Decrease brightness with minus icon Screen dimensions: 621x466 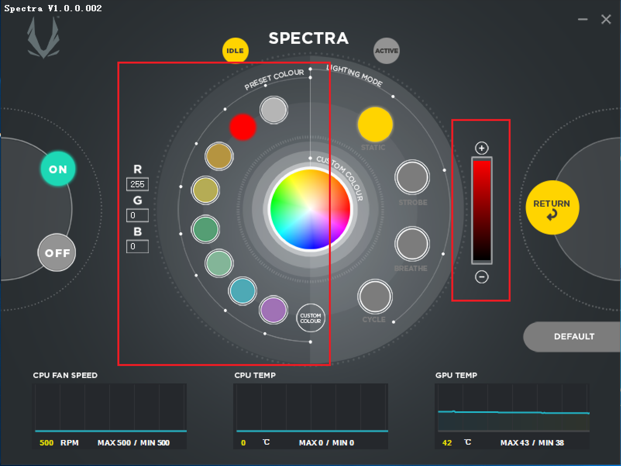coord(482,277)
